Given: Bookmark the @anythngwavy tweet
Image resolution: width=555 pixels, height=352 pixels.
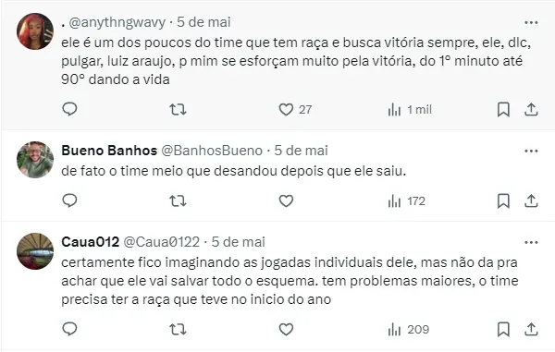Looking at the screenshot, I should 503,110.
